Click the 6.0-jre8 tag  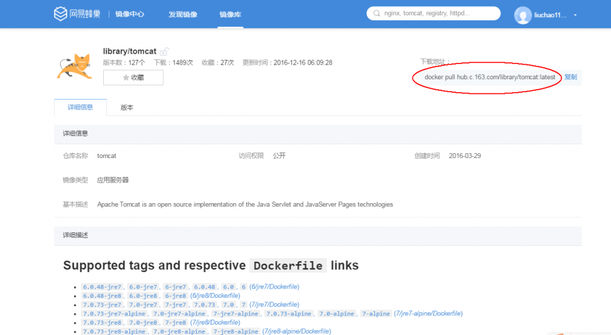pos(143,296)
